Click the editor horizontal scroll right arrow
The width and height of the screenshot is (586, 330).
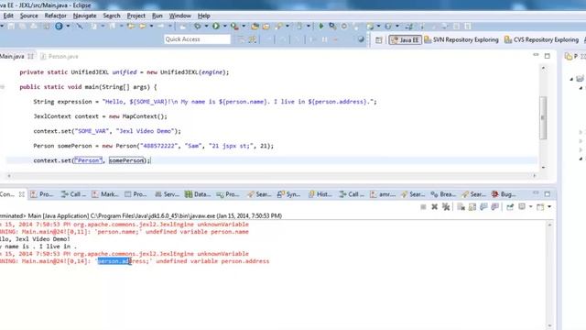(x=535, y=175)
